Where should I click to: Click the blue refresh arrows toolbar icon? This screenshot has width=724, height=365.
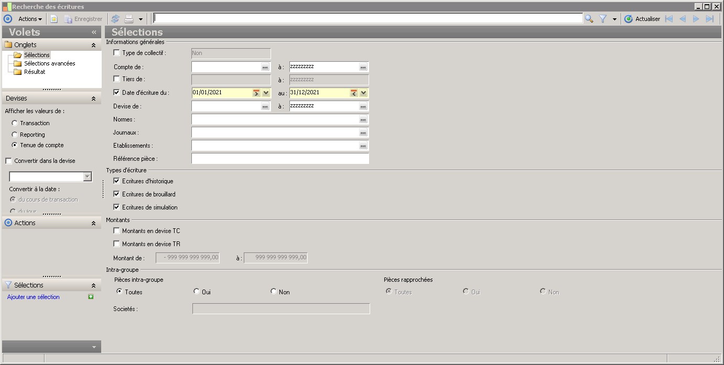coord(115,19)
